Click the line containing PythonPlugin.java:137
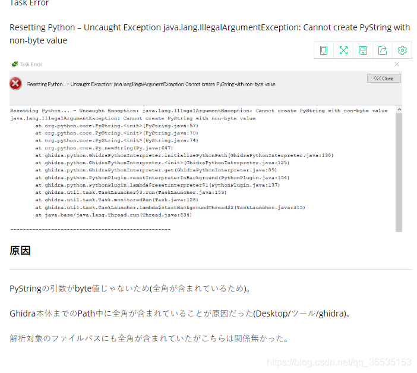 [x=157, y=185]
